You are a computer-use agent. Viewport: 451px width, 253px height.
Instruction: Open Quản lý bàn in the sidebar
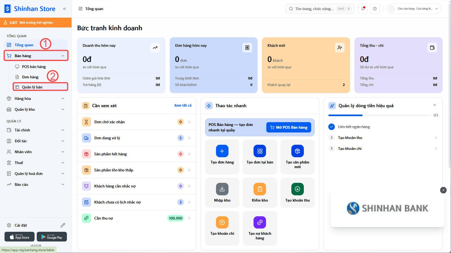coord(40,87)
